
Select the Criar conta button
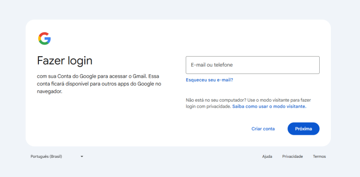(263, 129)
